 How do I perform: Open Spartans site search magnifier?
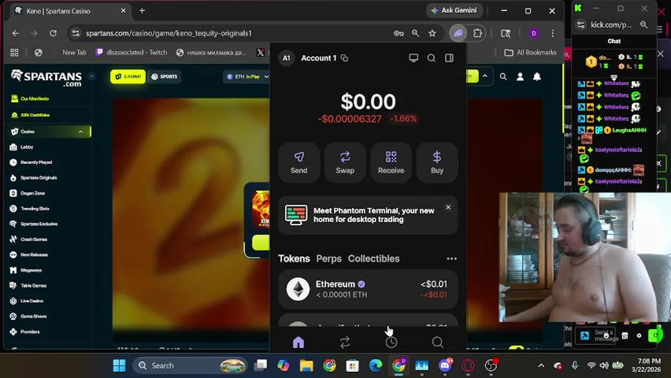click(x=503, y=77)
